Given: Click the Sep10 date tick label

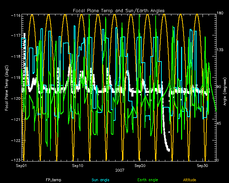Looking at the screenshot, I should click(x=78, y=166).
